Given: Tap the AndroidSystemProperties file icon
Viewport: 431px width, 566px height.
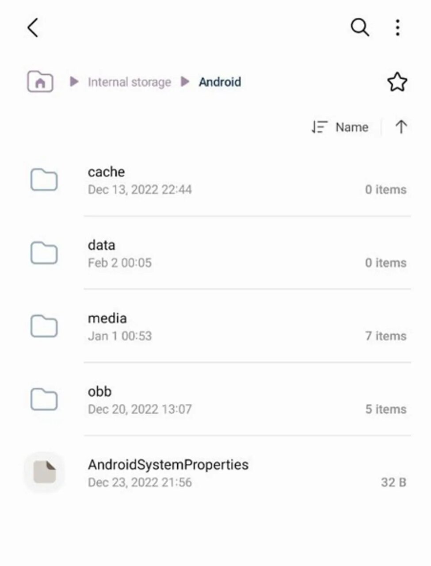Looking at the screenshot, I should pyautogui.click(x=44, y=472).
